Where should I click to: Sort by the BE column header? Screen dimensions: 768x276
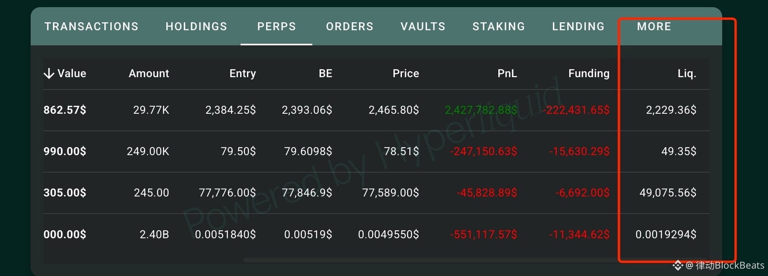[325, 73]
